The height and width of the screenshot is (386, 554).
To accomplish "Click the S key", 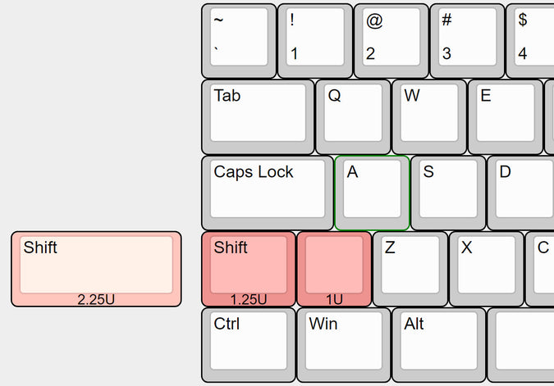I will [x=448, y=193].
